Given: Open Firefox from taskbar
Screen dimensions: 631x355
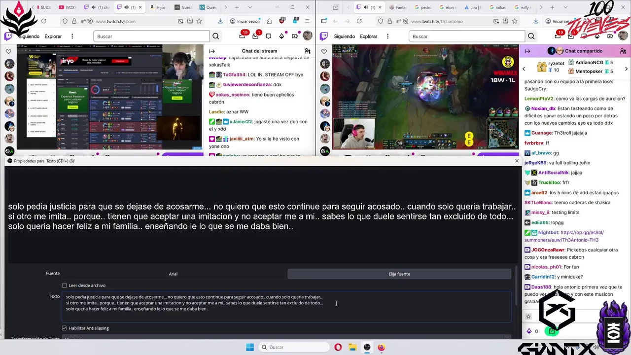Looking at the screenshot, I should (382, 347).
